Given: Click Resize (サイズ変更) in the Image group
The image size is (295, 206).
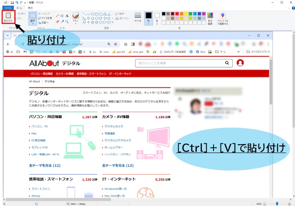Looking at the screenshot, I should pyautogui.click(x=45, y=18).
